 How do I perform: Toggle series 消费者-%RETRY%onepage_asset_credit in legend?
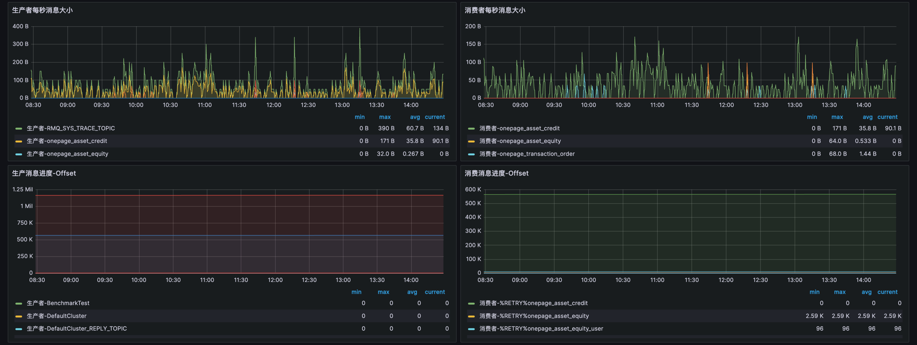click(x=533, y=303)
